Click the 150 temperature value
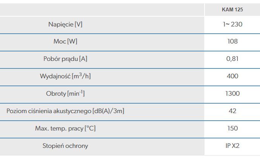Screen dimensions: 260x160 pos(232,129)
